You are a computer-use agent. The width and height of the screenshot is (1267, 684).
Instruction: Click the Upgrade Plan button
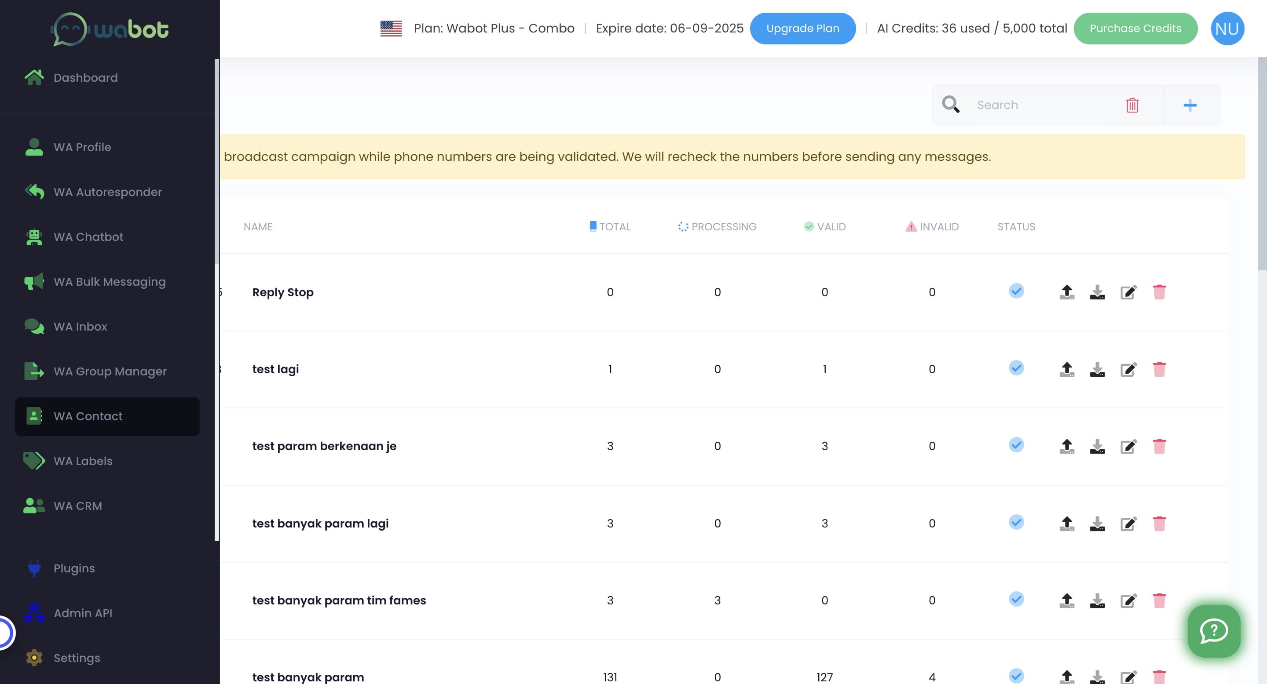[802, 29]
